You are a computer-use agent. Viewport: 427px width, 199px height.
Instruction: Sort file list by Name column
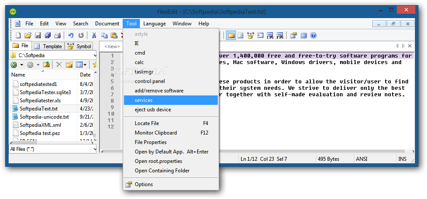point(43,74)
